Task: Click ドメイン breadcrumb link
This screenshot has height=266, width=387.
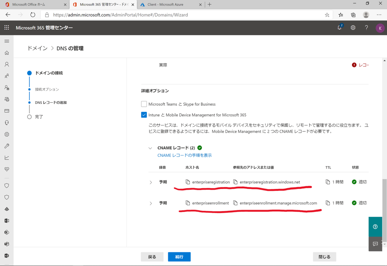Action: click(x=37, y=48)
